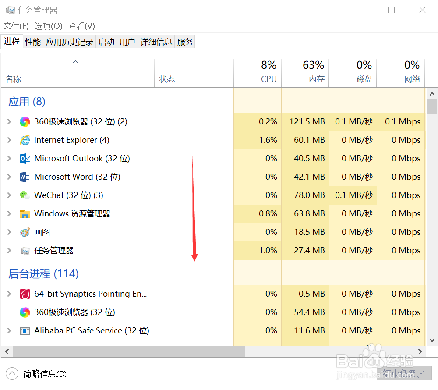Expand the 任务管理器 process row
The width and height of the screenshot is (438, 390).
[9, 251]
